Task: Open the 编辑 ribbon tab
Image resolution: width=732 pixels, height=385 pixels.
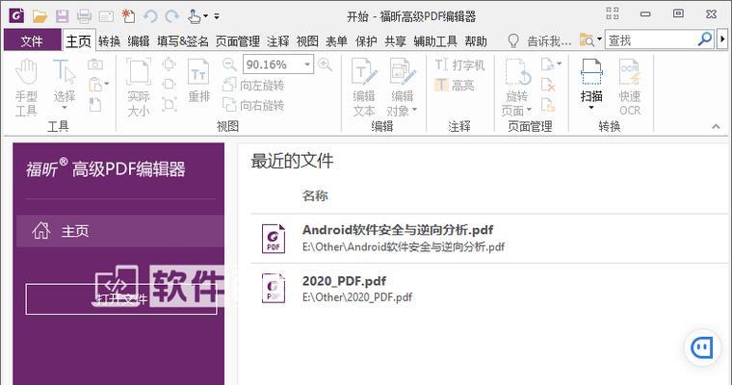Action: [139, 41]
